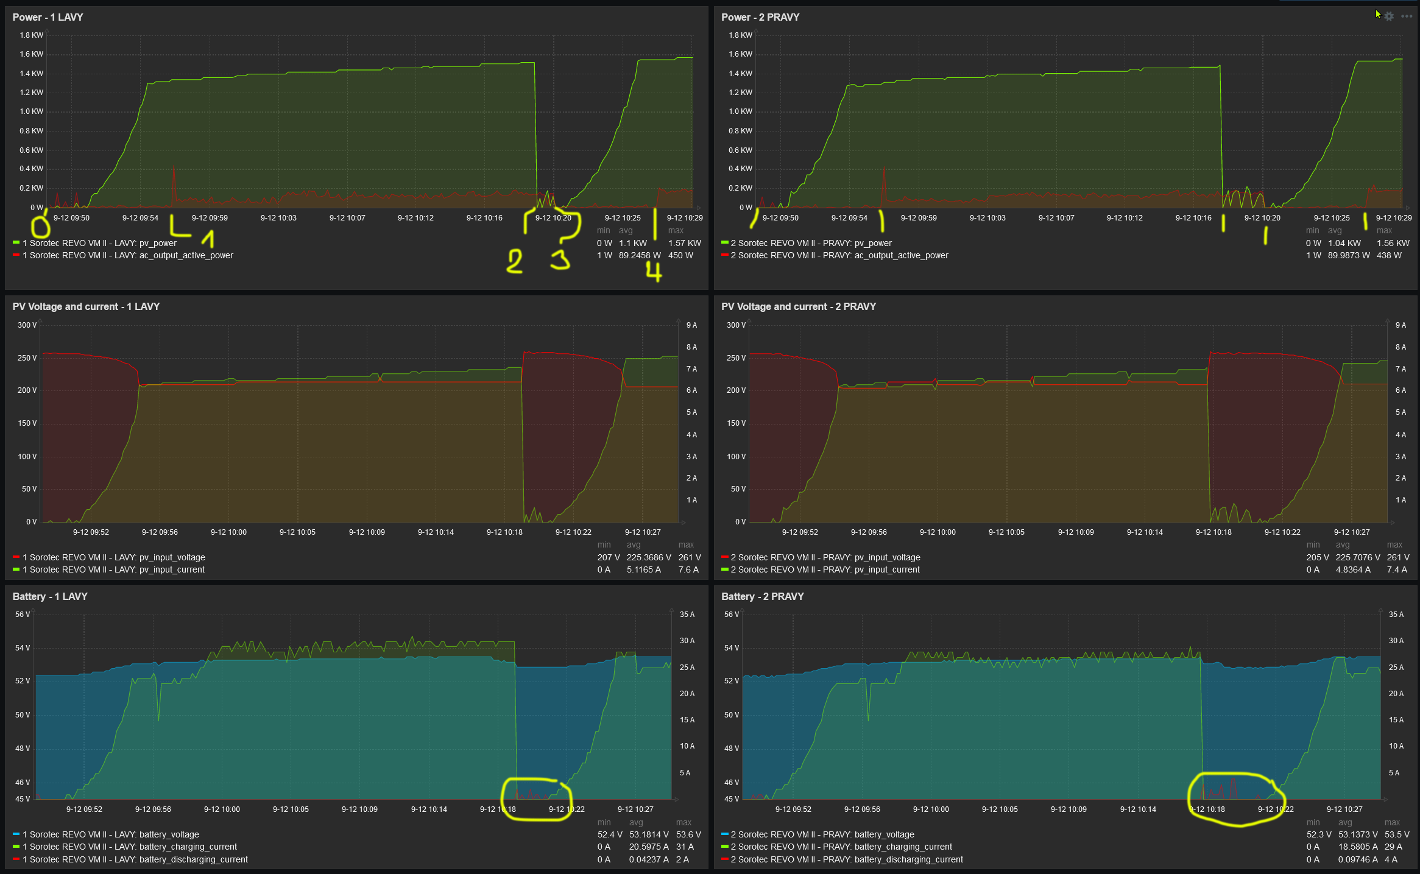
Task: Toggle LAVY battery_charging_current series legend label
Action: click(129, 847)
